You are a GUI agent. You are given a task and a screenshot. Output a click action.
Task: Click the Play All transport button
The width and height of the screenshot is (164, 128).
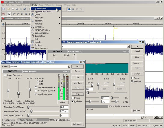(14, 14)
